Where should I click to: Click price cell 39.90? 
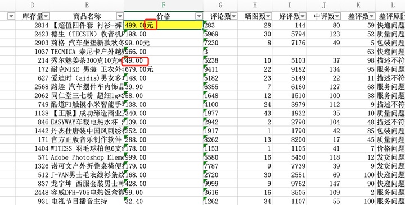[x=164, y=87]
